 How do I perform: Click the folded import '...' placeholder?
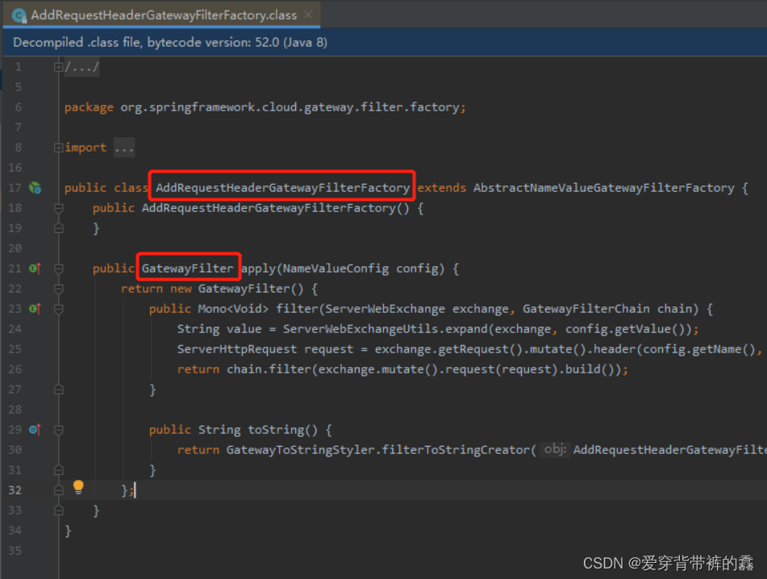pos(124,148)
